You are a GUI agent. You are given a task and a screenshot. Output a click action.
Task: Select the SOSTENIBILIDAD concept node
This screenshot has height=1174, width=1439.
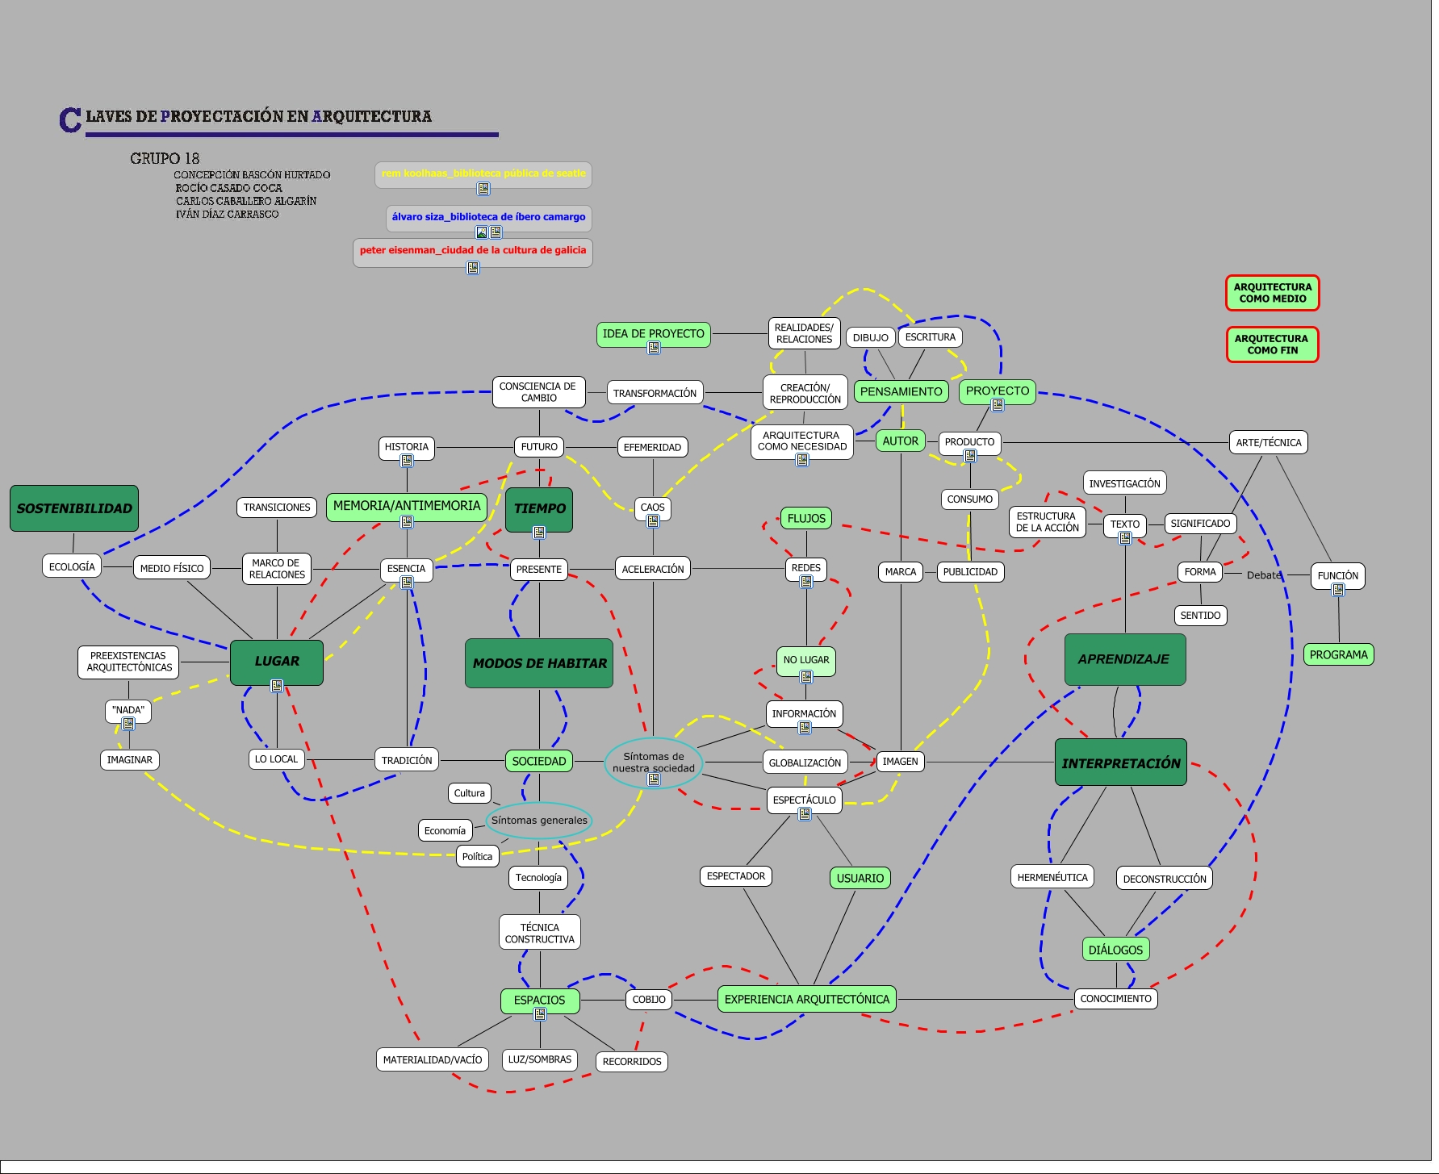[x=74, y=508]
